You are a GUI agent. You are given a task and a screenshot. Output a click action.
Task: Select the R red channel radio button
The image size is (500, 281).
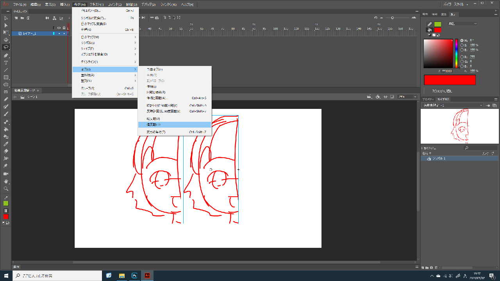click(462, 57)
